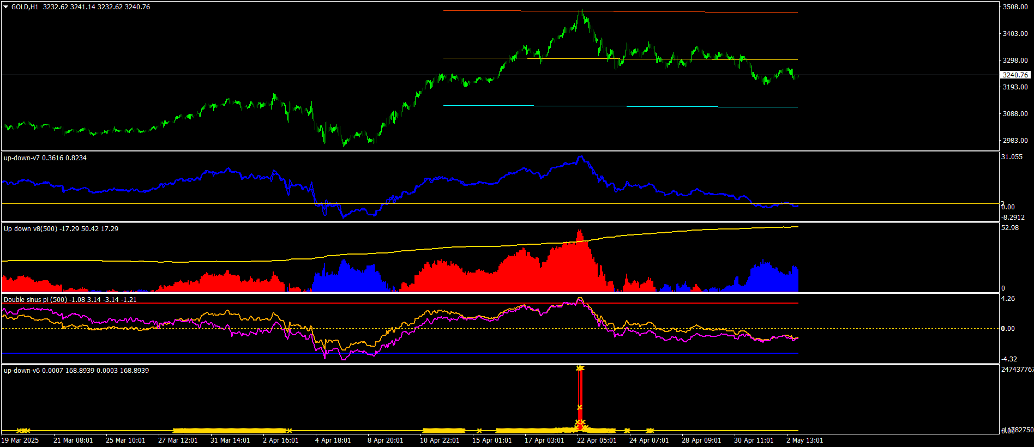
Task: Select the up-down-v7 indicator label
Action: [x=22, y=158]
